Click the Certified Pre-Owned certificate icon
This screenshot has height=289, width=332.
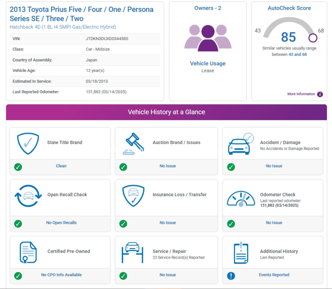(x=28, y=252)
